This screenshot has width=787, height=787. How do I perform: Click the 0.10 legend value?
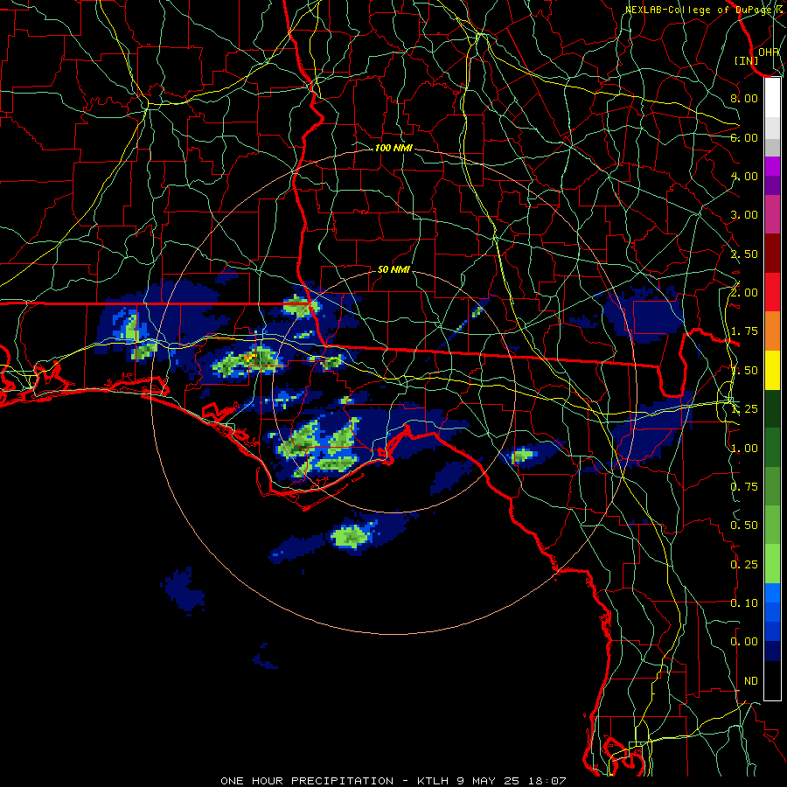tap(744, 603)
